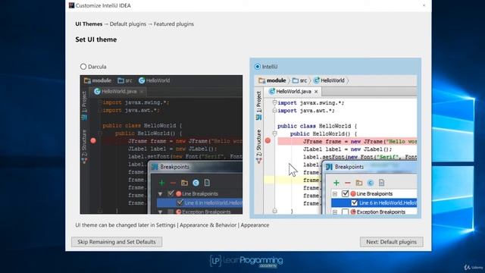This screenshot has width=485, height=273.
Task: Click red breakpoint dot in IntelliJ preview gutter
Action: pos(268,141)
